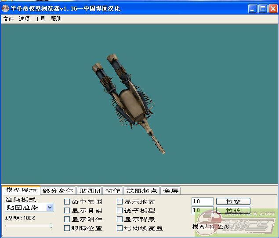Minimize the model viewer window
This screenshot has width=279, height=238.
pyautogui.click(x=253, y=8)
